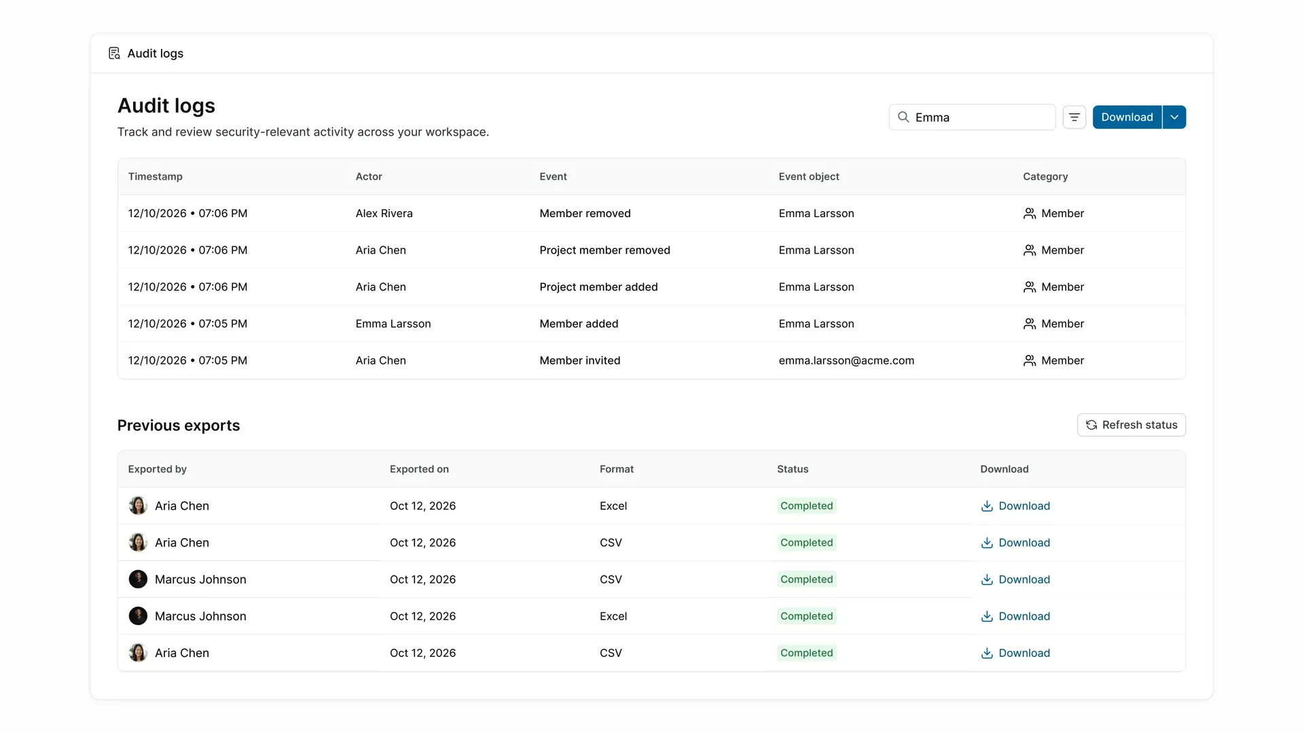Click Category column header
This screenshot has height=733, width=1304.
coord(1045,176)
